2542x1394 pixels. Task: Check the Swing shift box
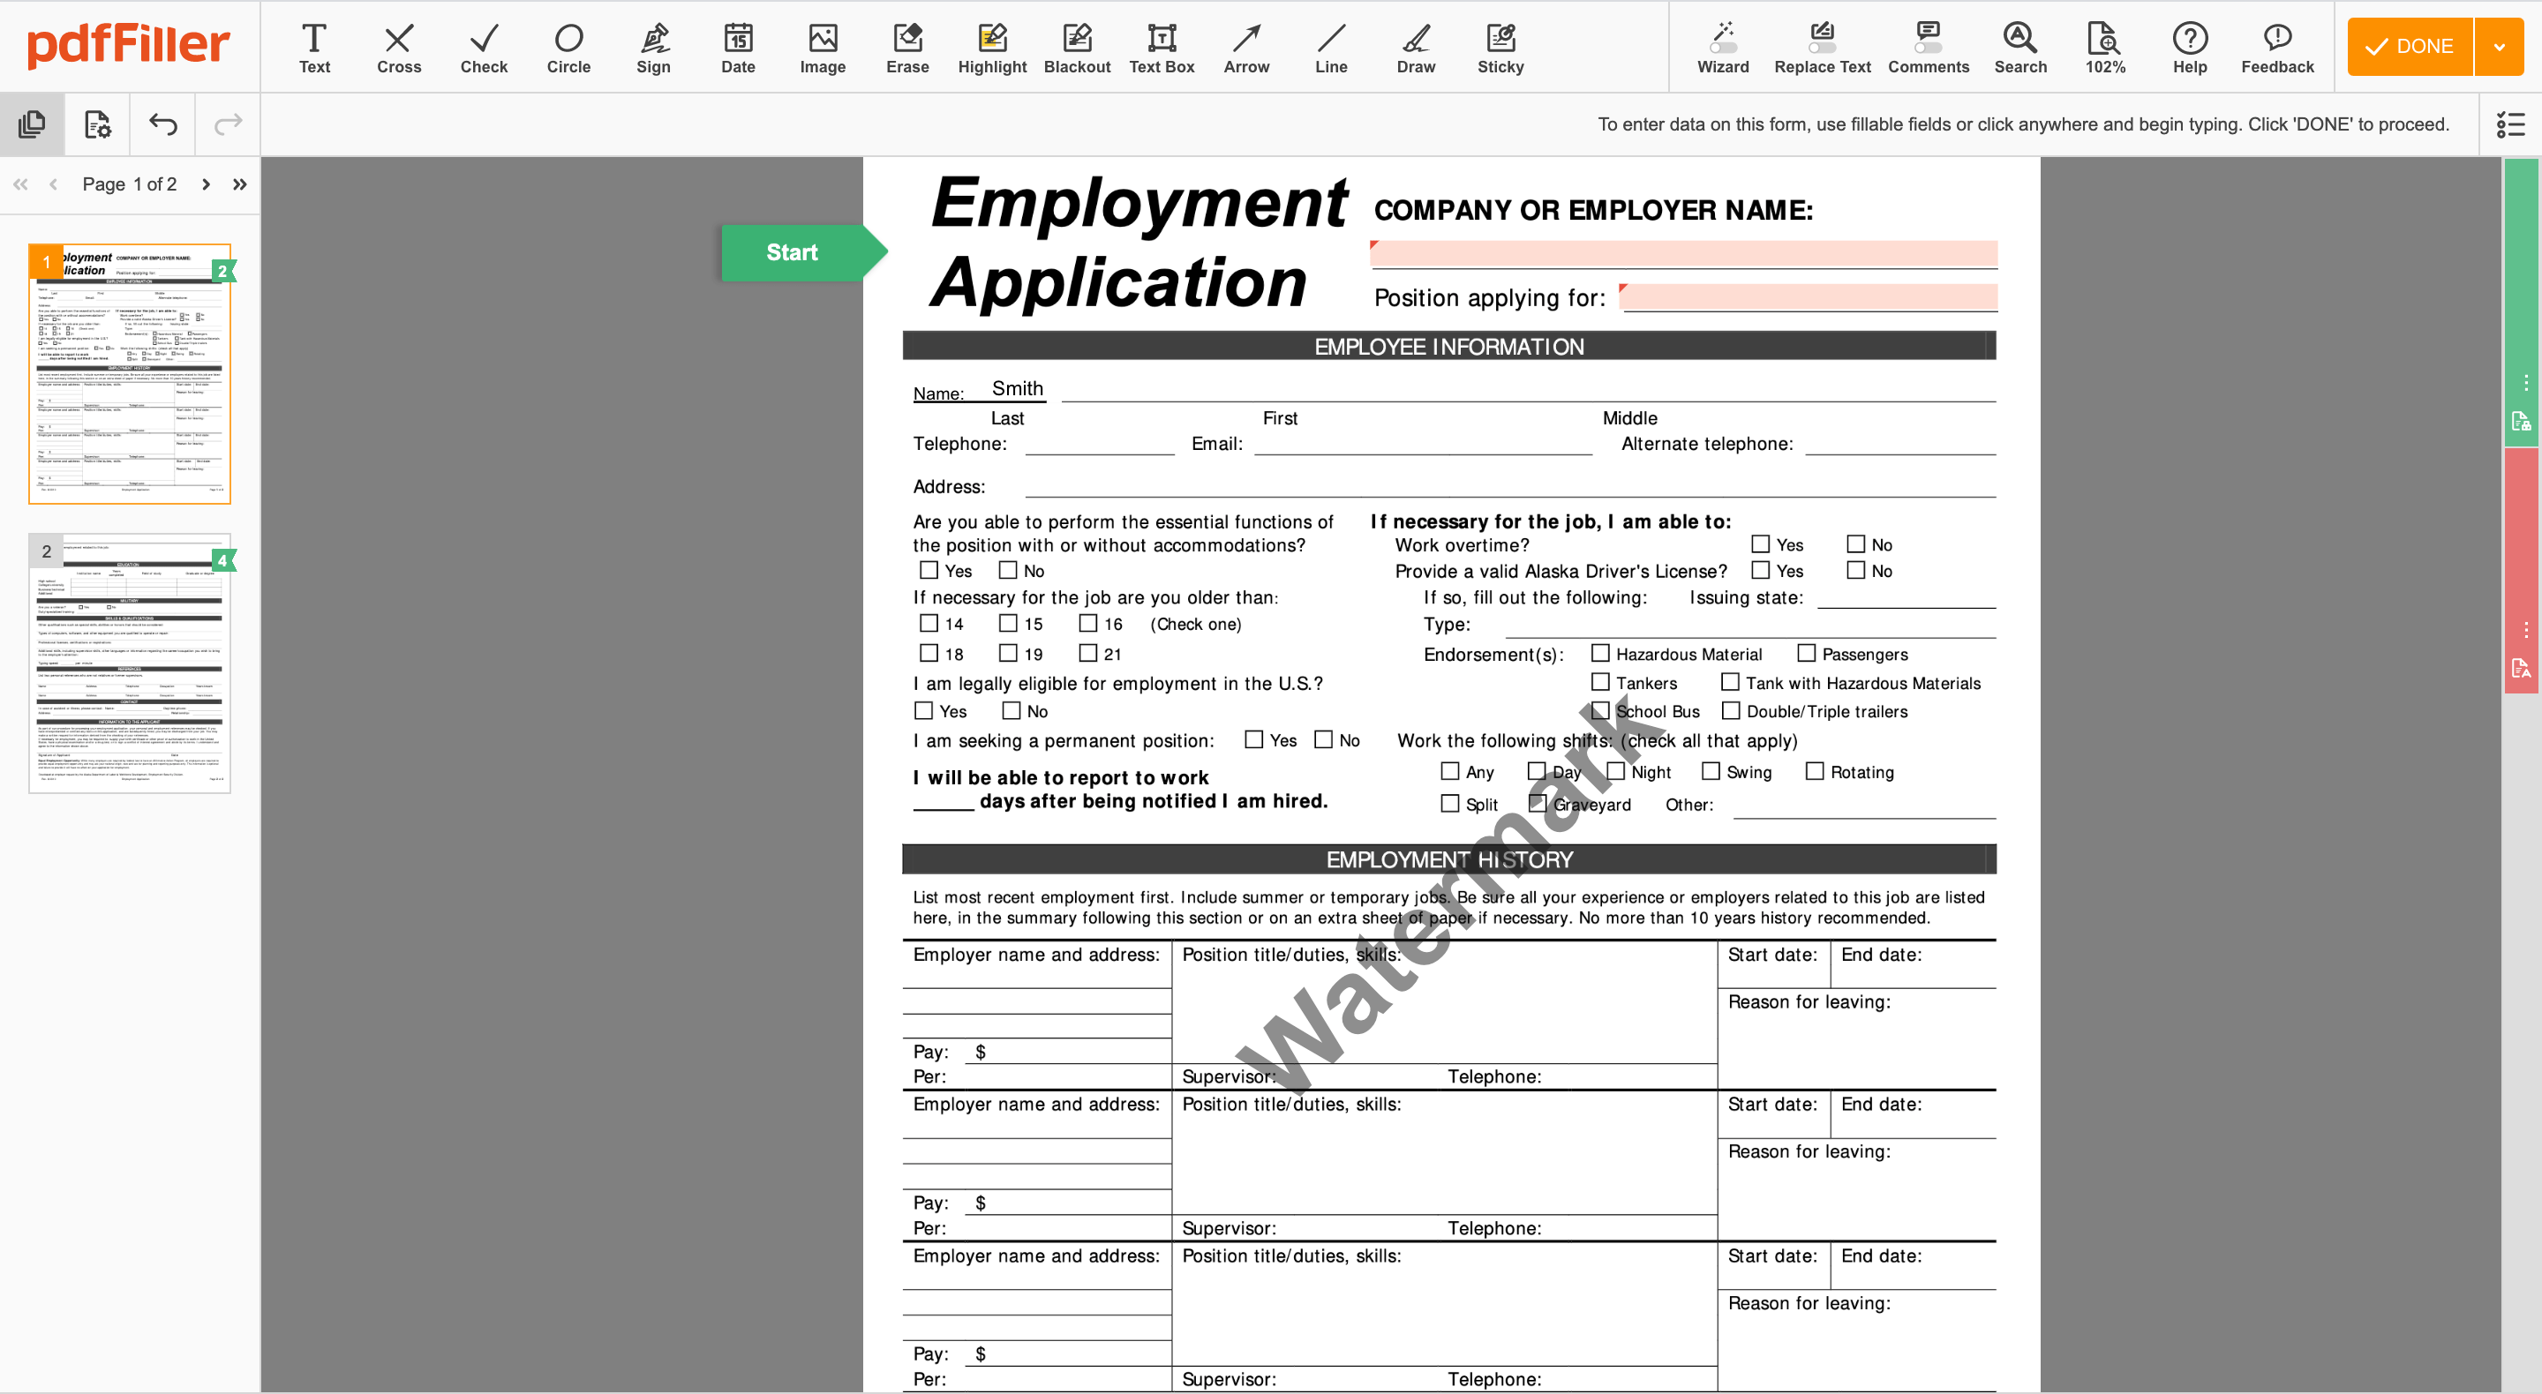point(1711,771)
